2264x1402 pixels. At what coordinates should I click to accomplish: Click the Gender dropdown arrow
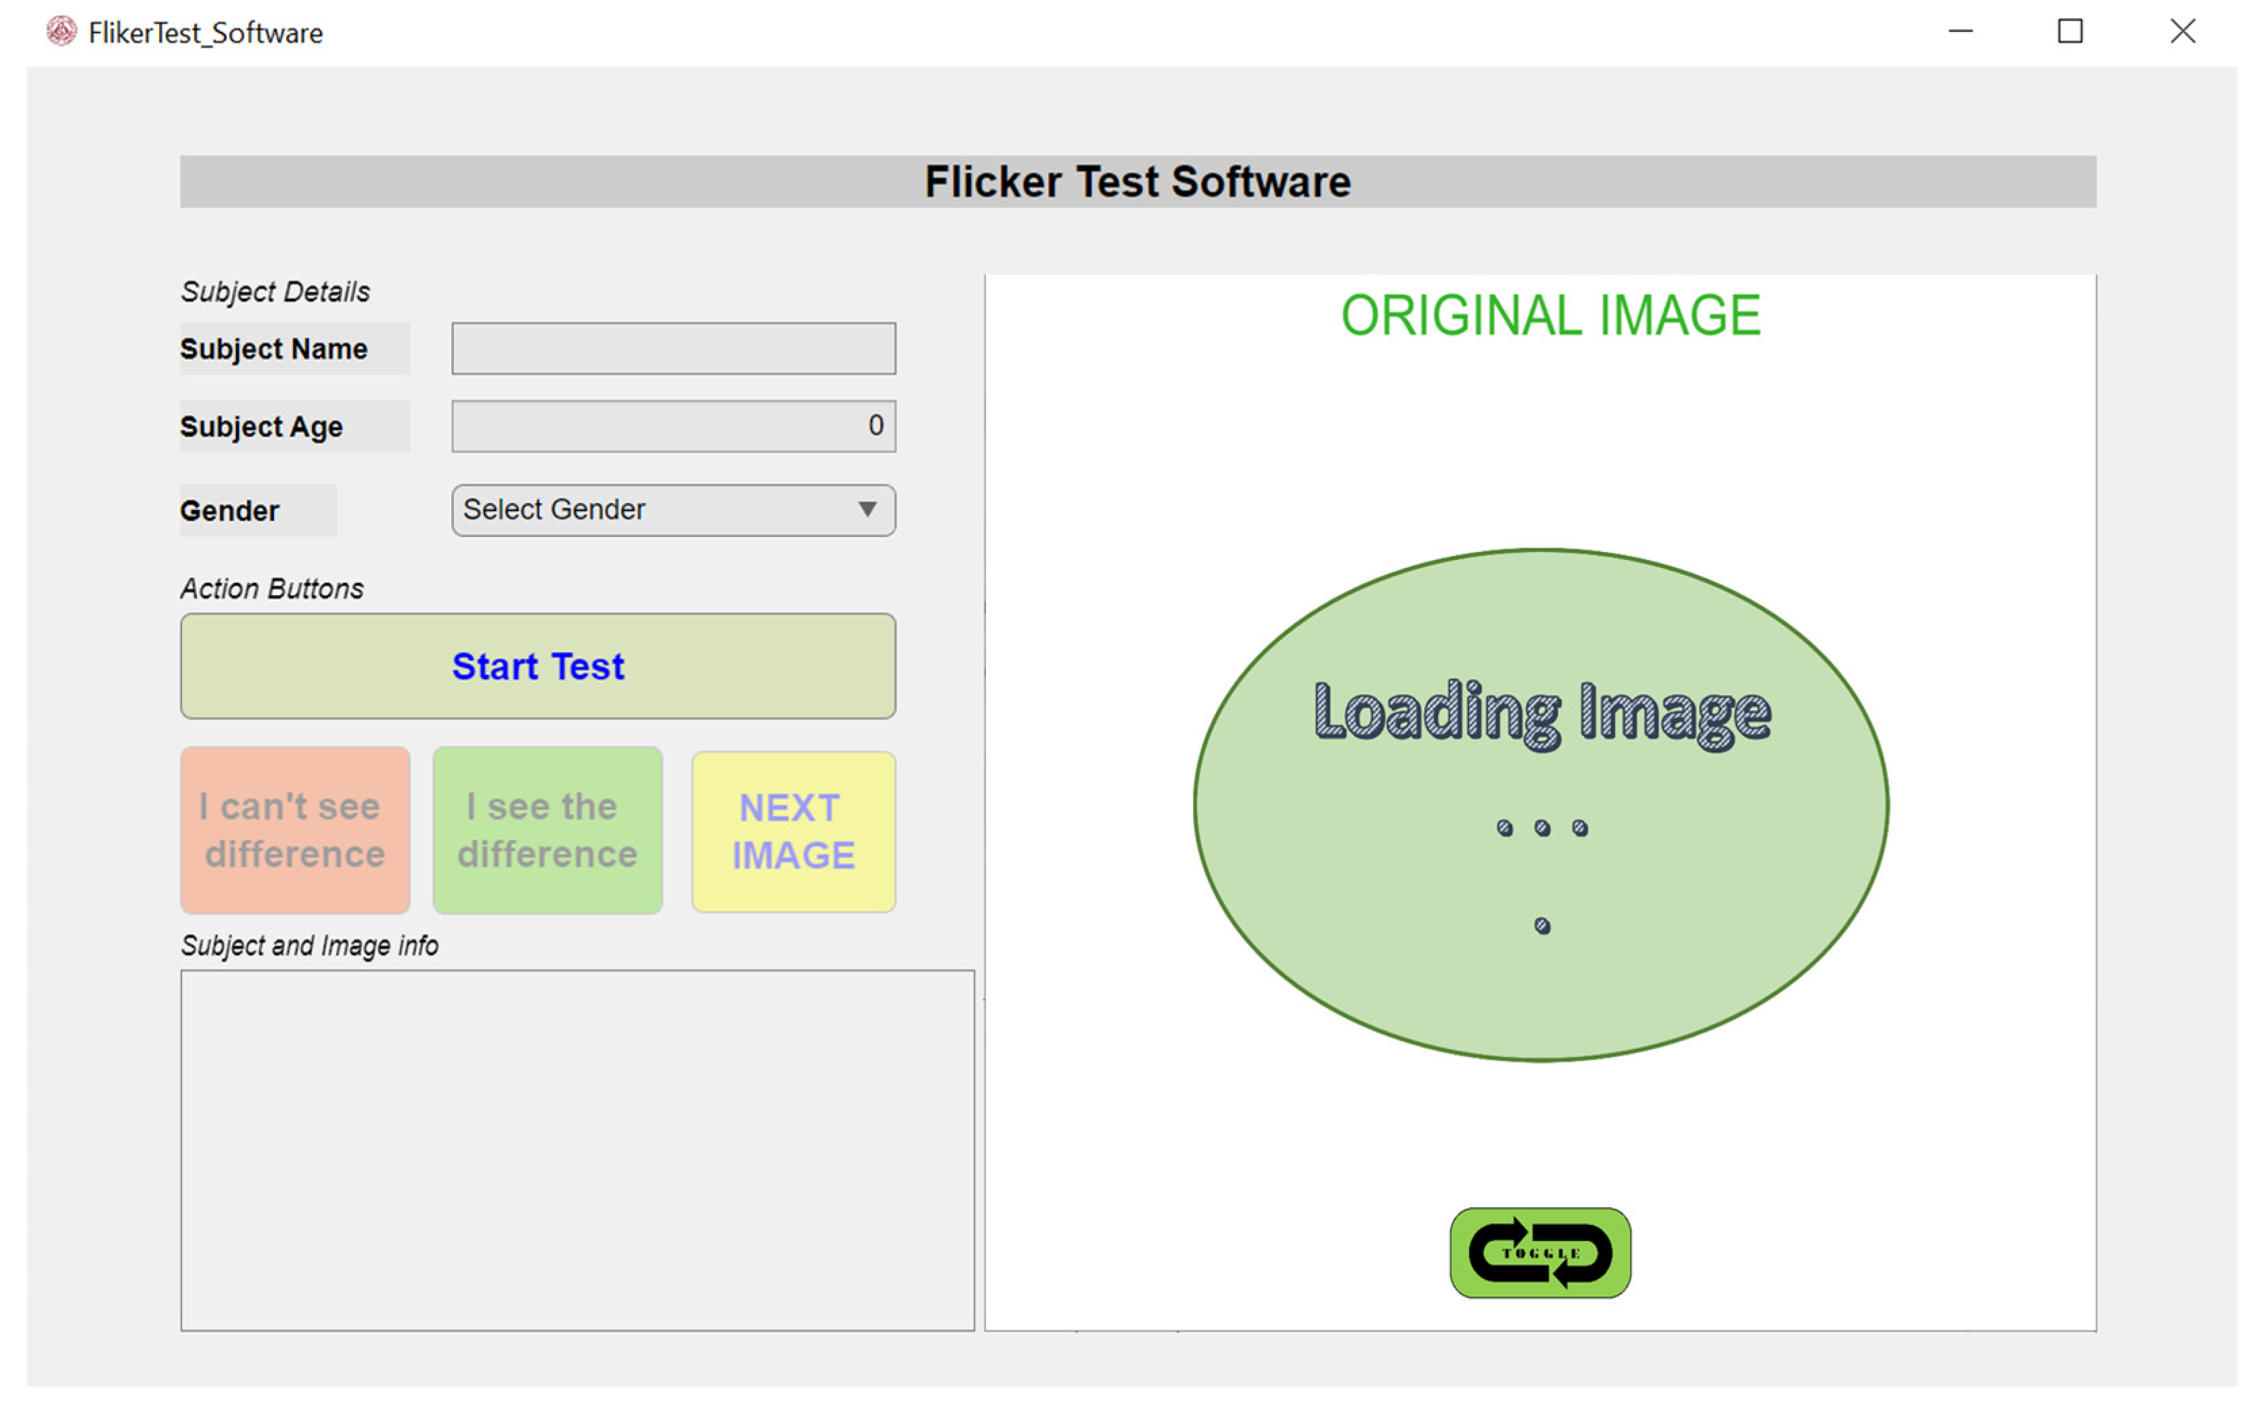tap(866, 509)
